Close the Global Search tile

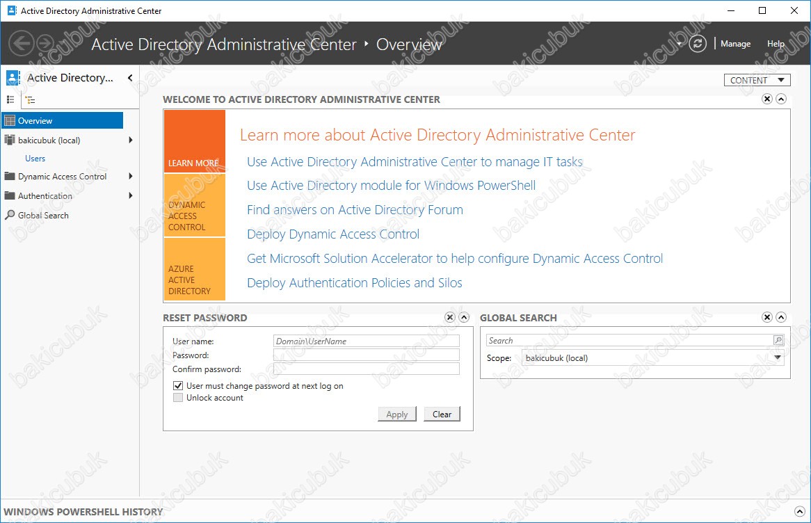point(767,317)
